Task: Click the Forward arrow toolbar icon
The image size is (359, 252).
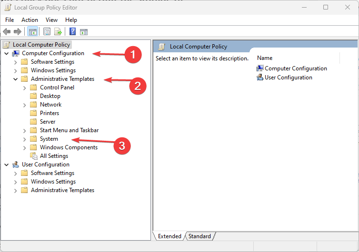Action: pos(18,31)
